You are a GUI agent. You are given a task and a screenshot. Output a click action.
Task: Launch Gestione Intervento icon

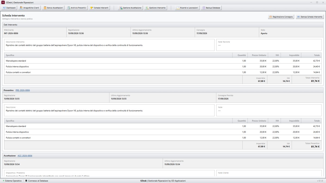[147, 8]
